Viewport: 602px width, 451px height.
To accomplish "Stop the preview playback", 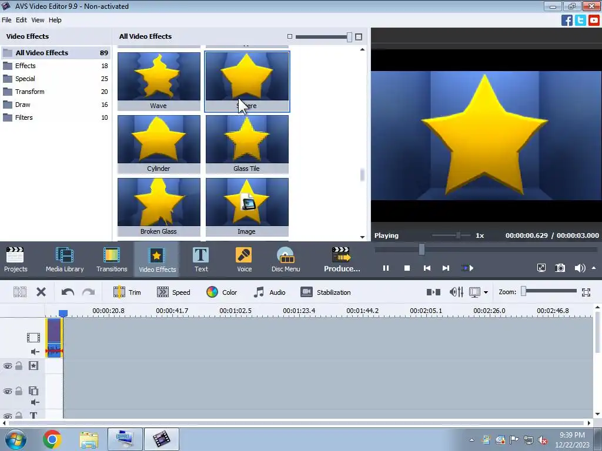I will tap(407, 268).
